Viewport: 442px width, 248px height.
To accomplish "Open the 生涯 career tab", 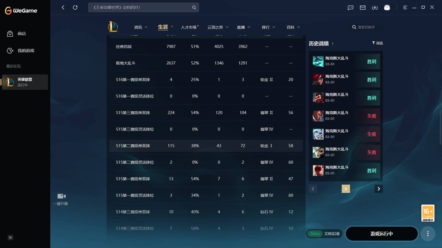I will 163,27.
